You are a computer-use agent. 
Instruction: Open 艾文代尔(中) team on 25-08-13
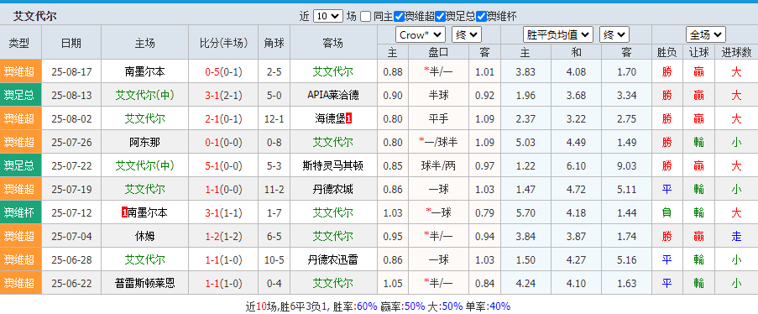click(144, 96)
